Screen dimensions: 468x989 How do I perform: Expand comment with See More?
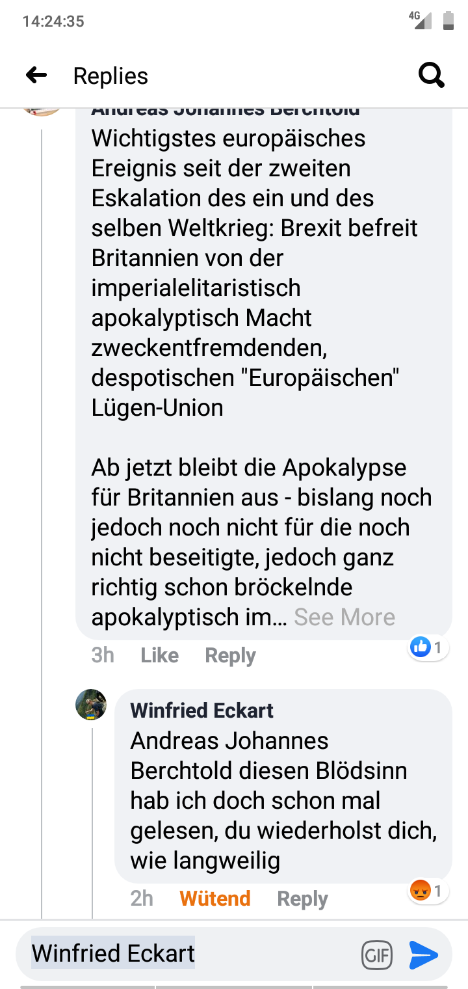(x=344, y=617)
